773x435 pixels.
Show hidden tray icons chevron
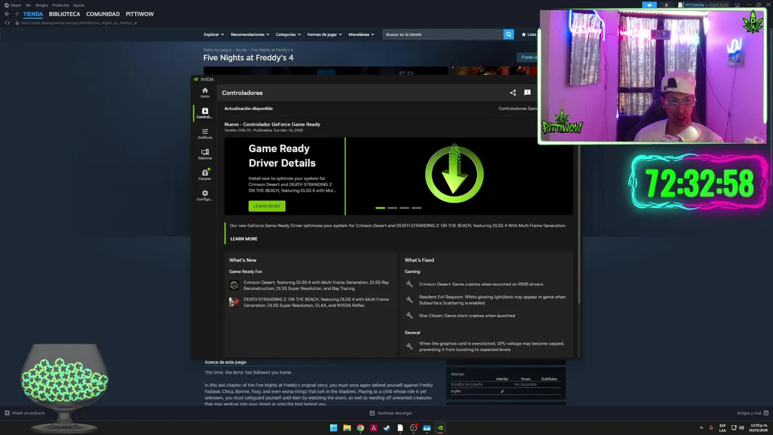701,428
